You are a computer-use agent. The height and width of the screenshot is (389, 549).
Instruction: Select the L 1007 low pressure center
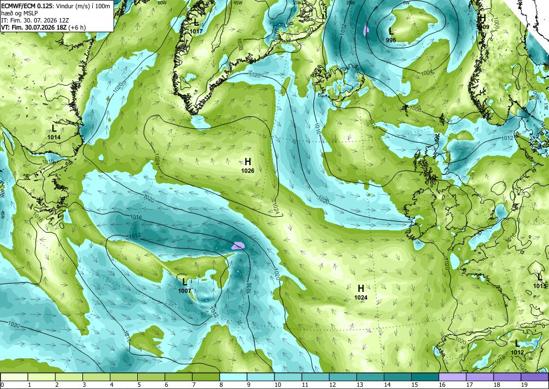pos(184,286)
